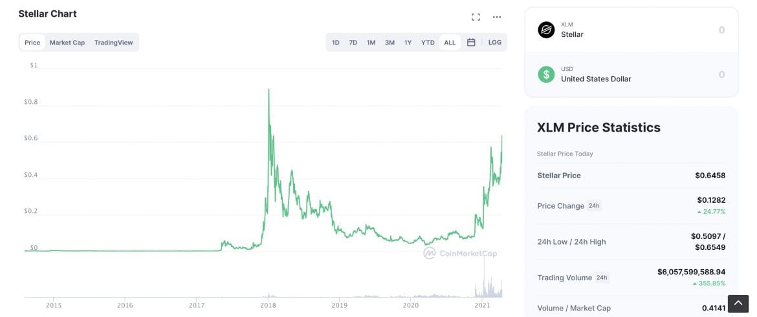Open the United States Dollar currency selector
The image size is (757, 317).
(595, 74)
